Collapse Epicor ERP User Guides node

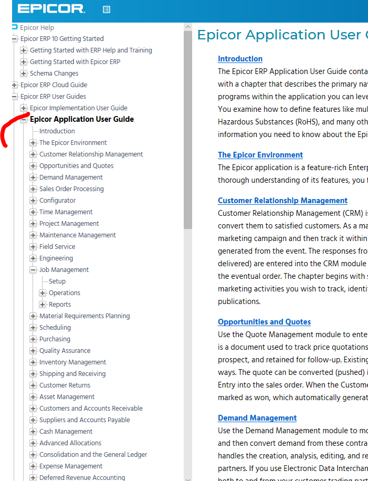[x=14, y=97]
